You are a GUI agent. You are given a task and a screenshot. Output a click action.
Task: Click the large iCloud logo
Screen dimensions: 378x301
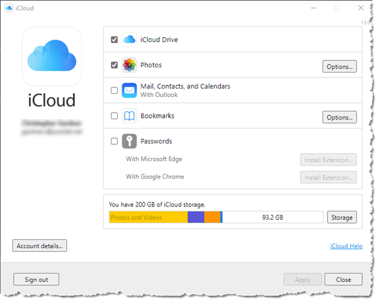(53, 57)
